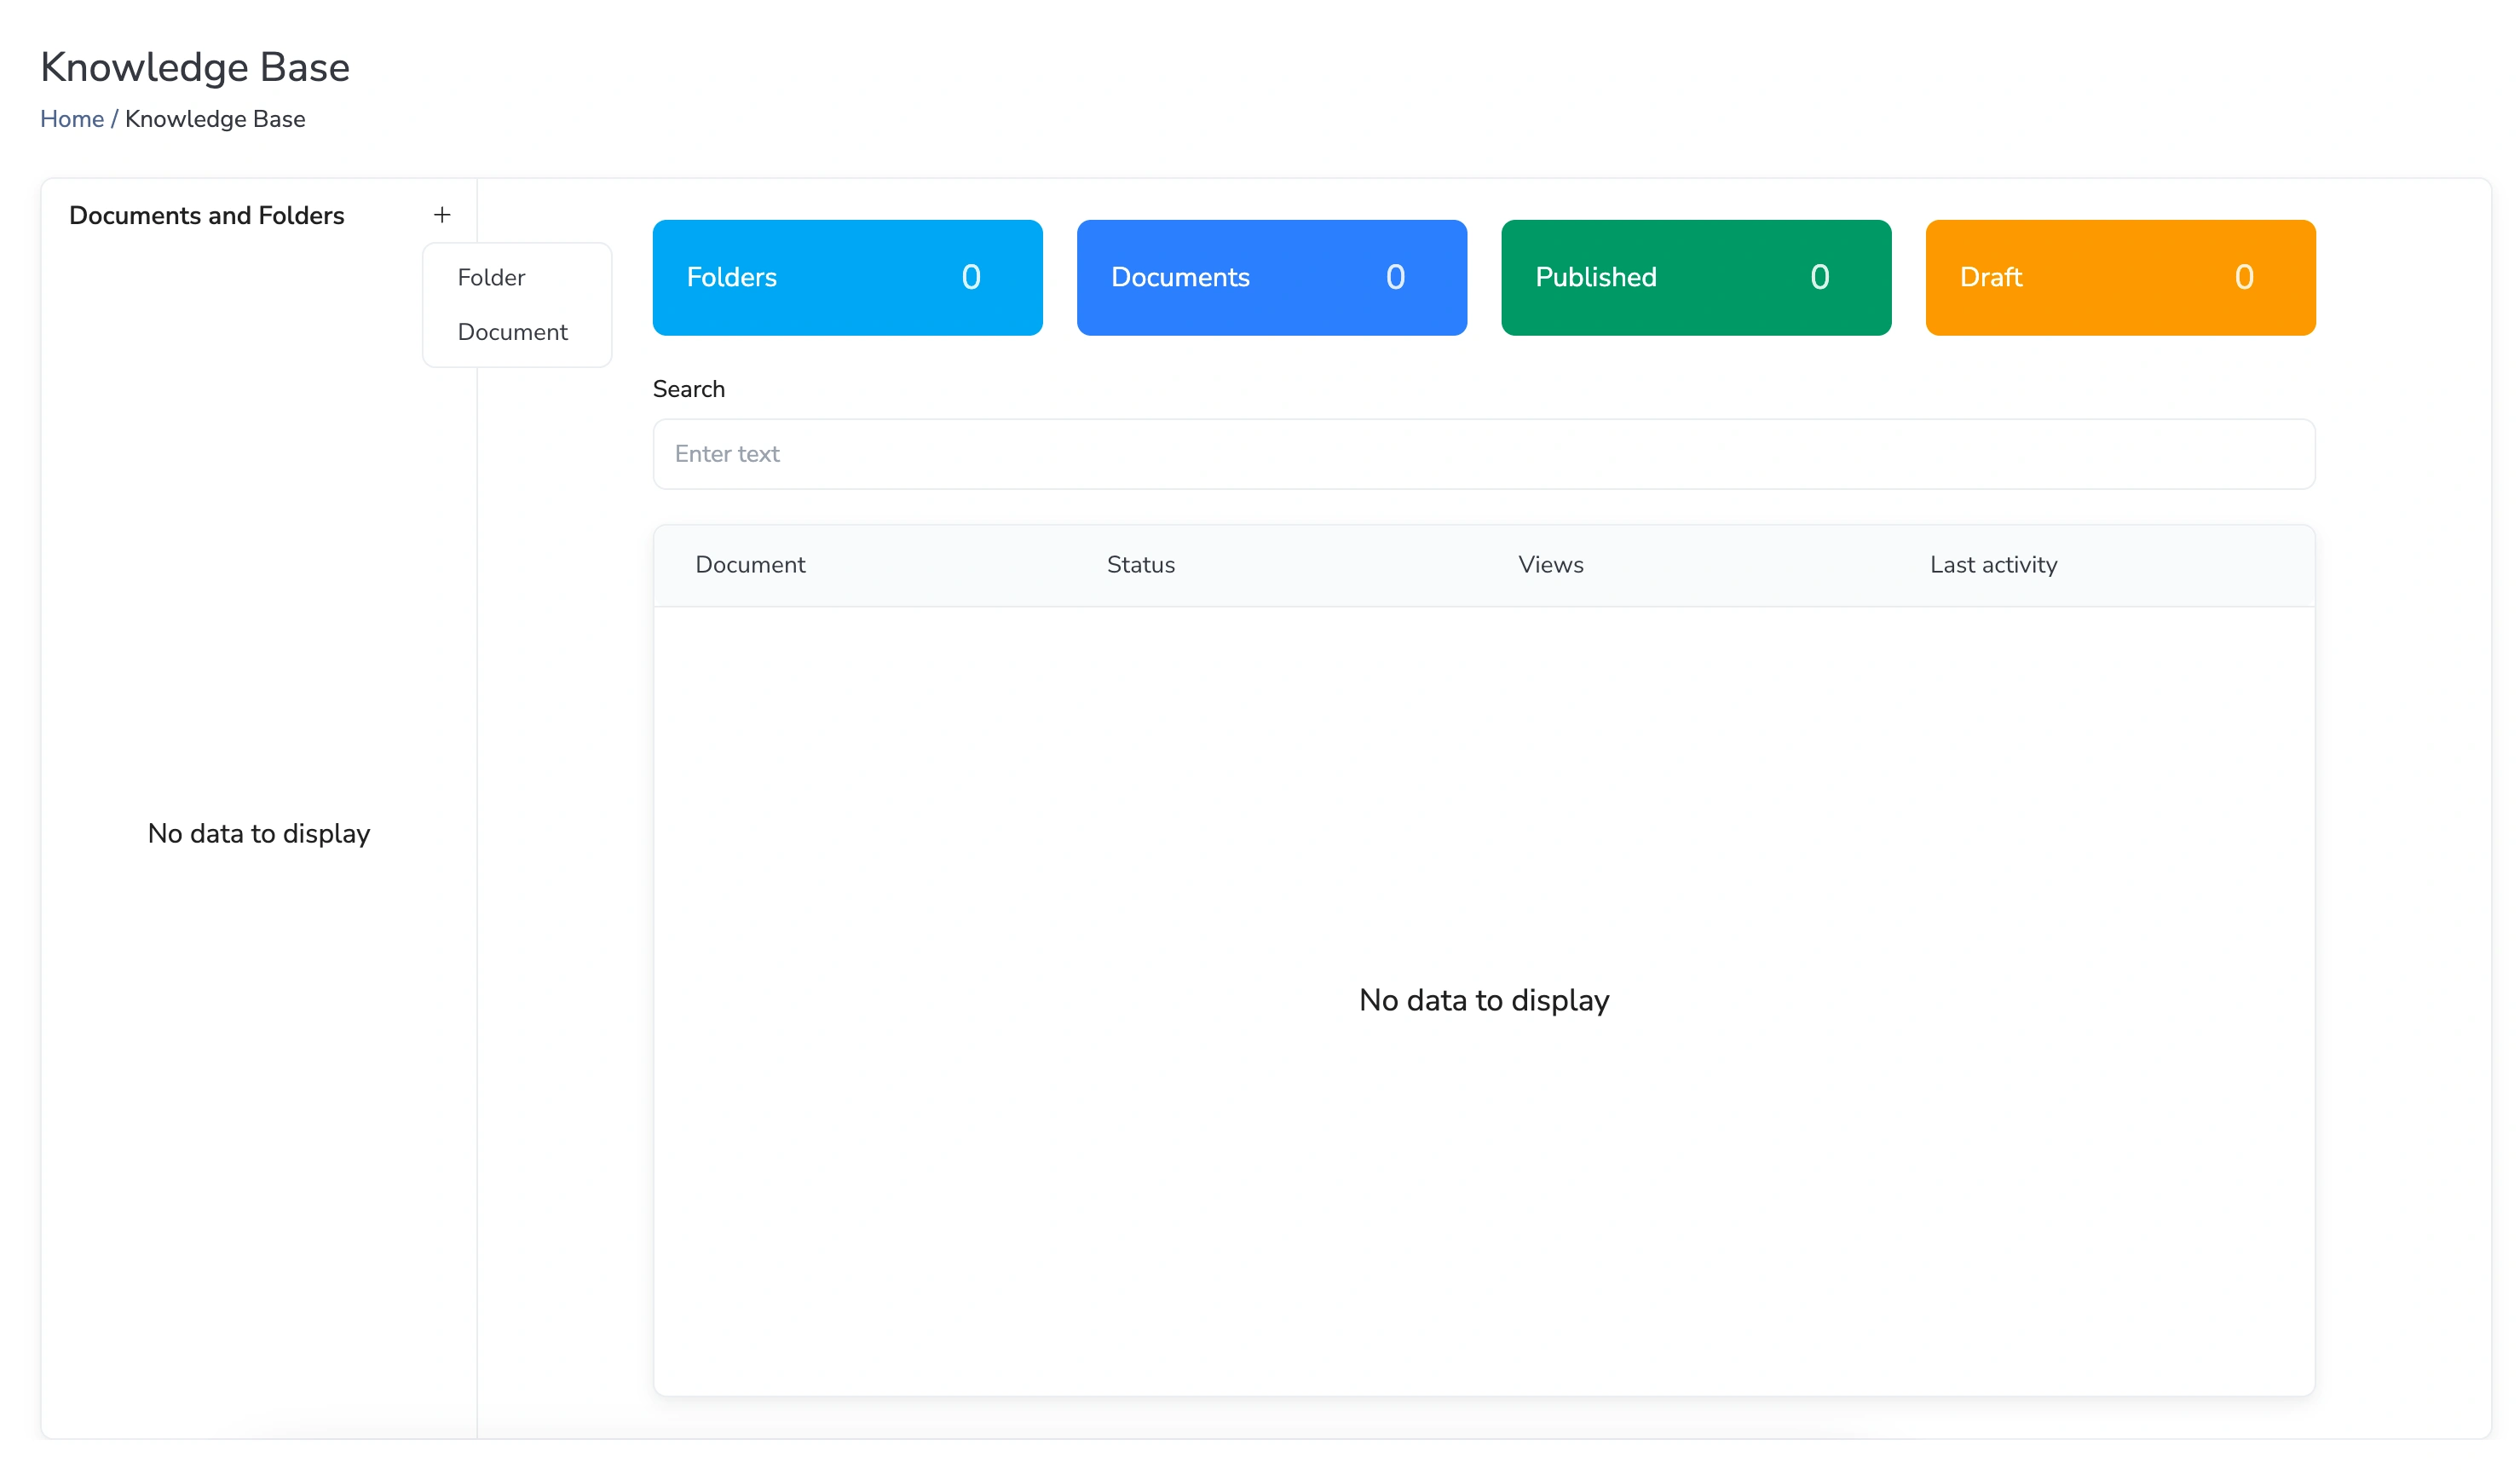Click the Published counter card
The image size is (2520, 1474).
point(1695,277)
